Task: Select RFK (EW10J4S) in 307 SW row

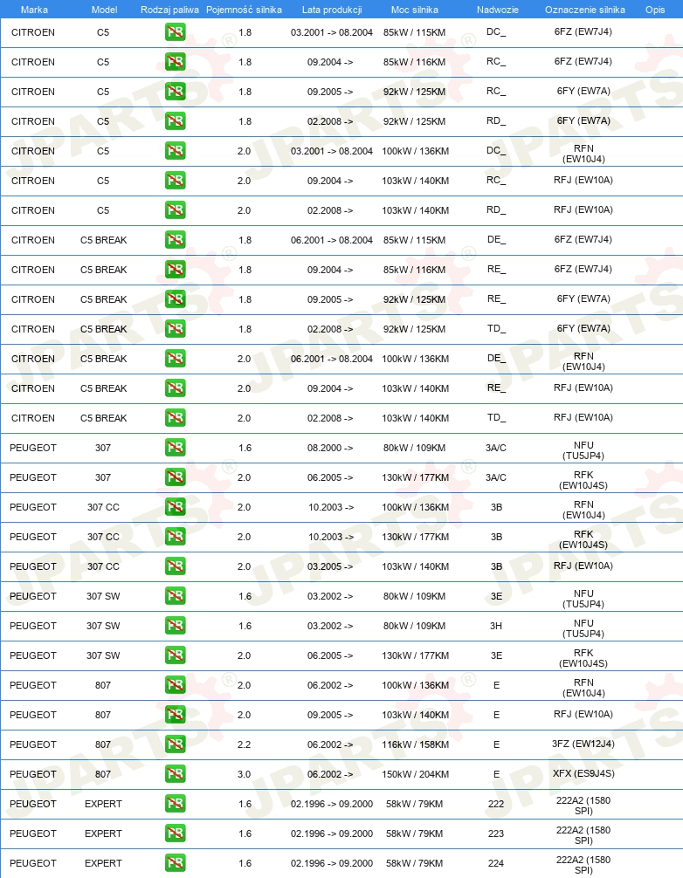Action: tap(583, 658)
